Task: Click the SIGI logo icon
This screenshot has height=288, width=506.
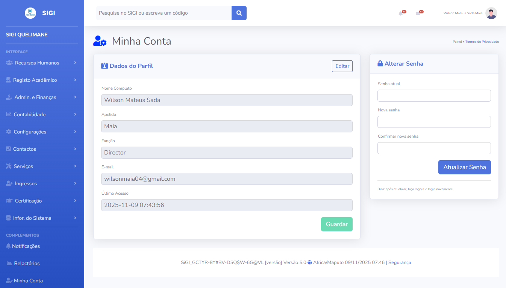Action: coord(30,13)
